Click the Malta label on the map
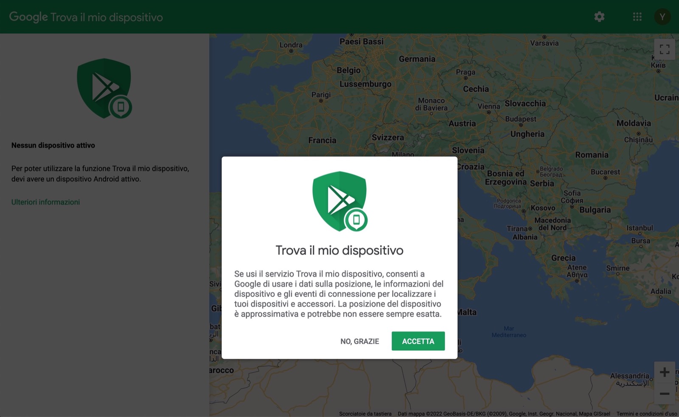This screenshot has height=417, width=679. [x=467, y=312]
